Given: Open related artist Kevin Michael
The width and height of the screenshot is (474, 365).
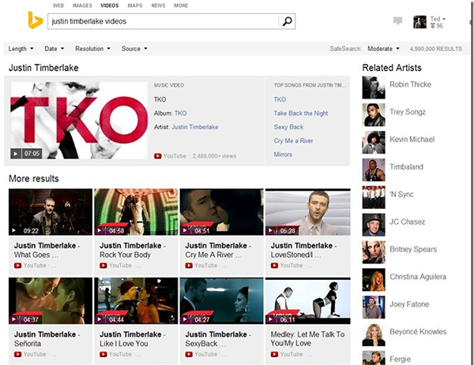Looking at the screenshot, I should [x=412, y=140].
